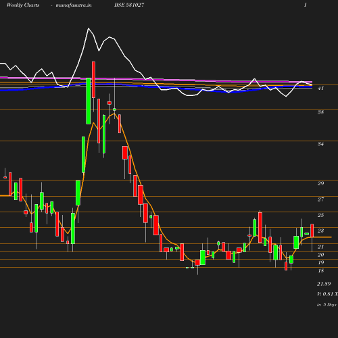Click the volume text 'V: 0.81 X'

(x=327, y=294)
